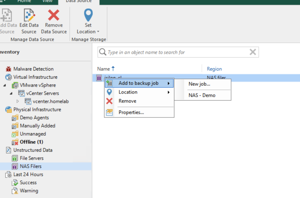
Task: Open the Set Location pin dropdown
Action: coord(88,28)
